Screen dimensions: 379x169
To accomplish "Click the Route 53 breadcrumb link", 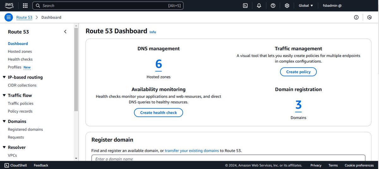I will [24, 17].
